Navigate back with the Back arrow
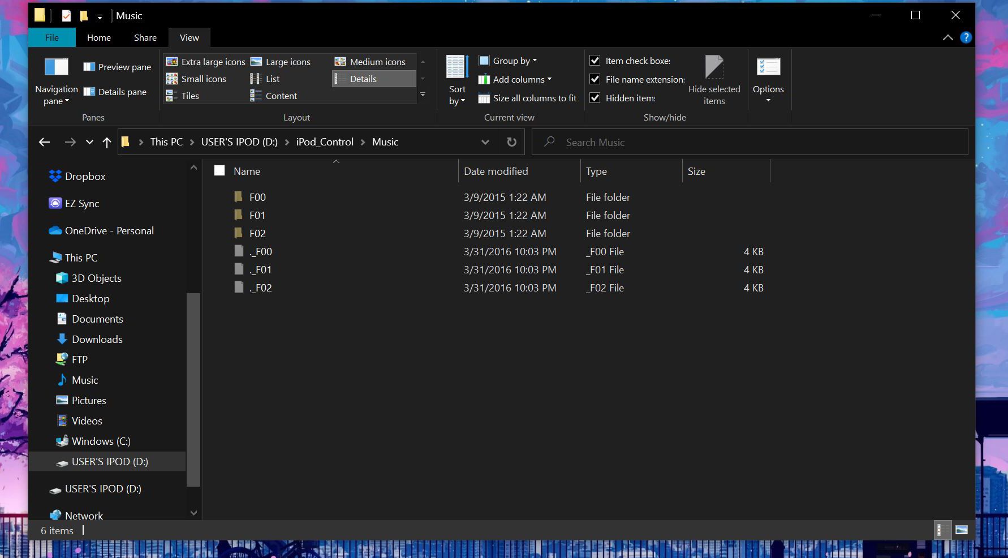The width and height of the screenshot is (1008, 558). point(44,142)
